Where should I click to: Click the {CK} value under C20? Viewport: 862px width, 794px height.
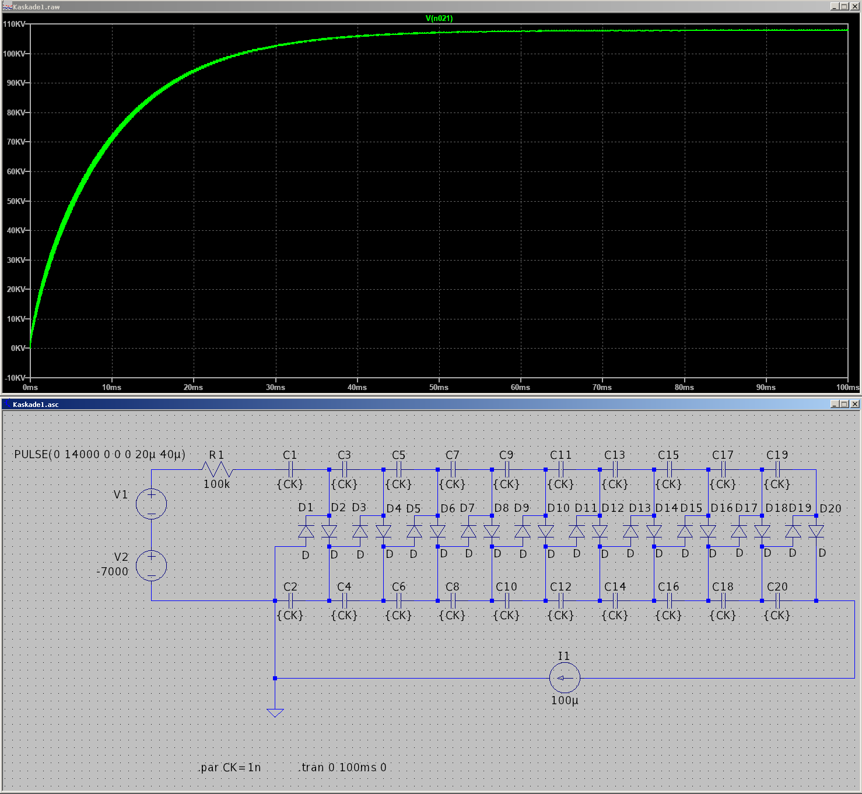point(777,615)
